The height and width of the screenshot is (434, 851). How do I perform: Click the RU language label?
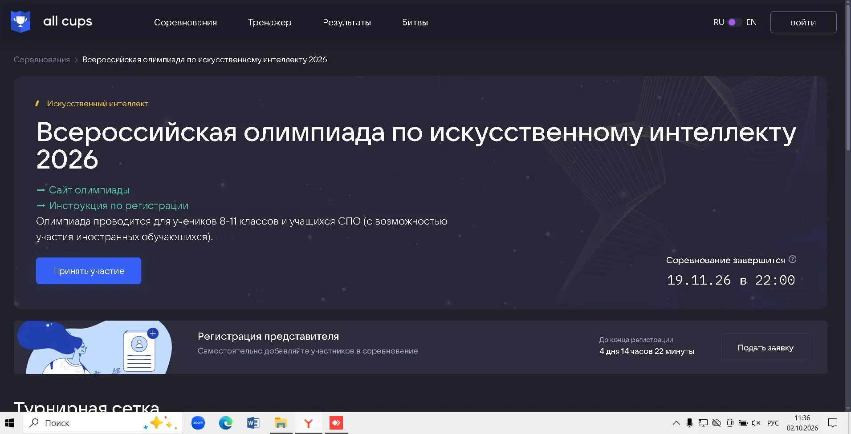(719, 22)
